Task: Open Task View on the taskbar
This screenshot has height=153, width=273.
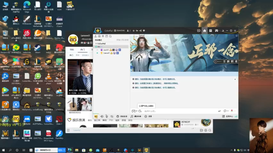Action: click(24, 150)
